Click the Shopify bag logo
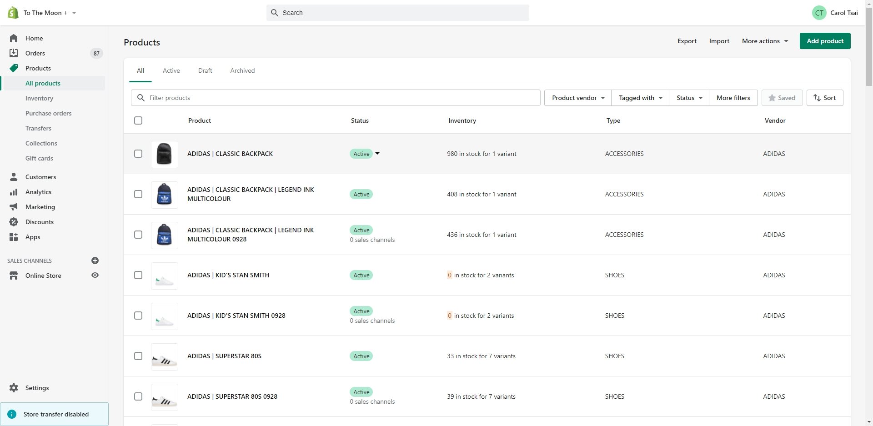873x426 pixels. pyautogui.click(x=13, y=13)
